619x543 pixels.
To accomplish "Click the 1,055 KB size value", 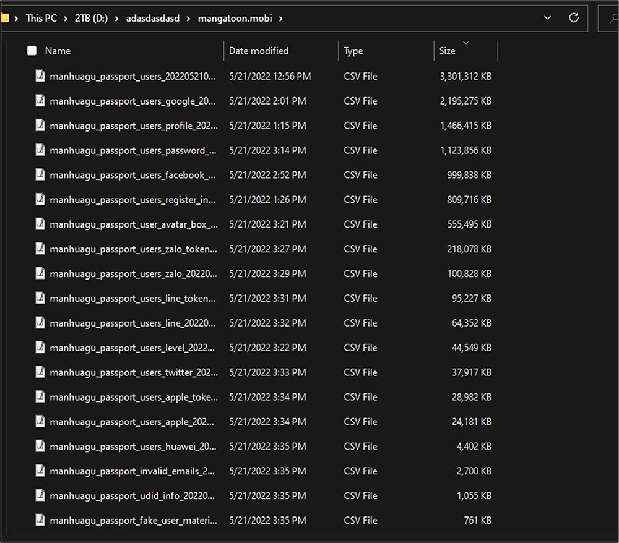I will (x=474, y=495).
